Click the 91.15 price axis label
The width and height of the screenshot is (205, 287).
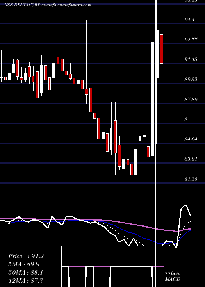[191, 59]
